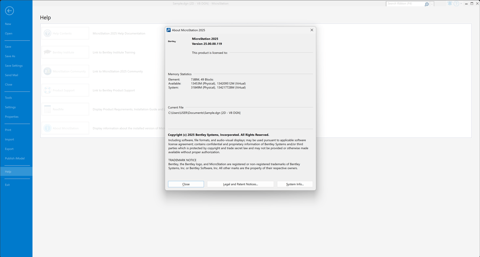480x257 pixels.
Task: Click the 'Display information about the installed version' description
Action: [129, 128]
